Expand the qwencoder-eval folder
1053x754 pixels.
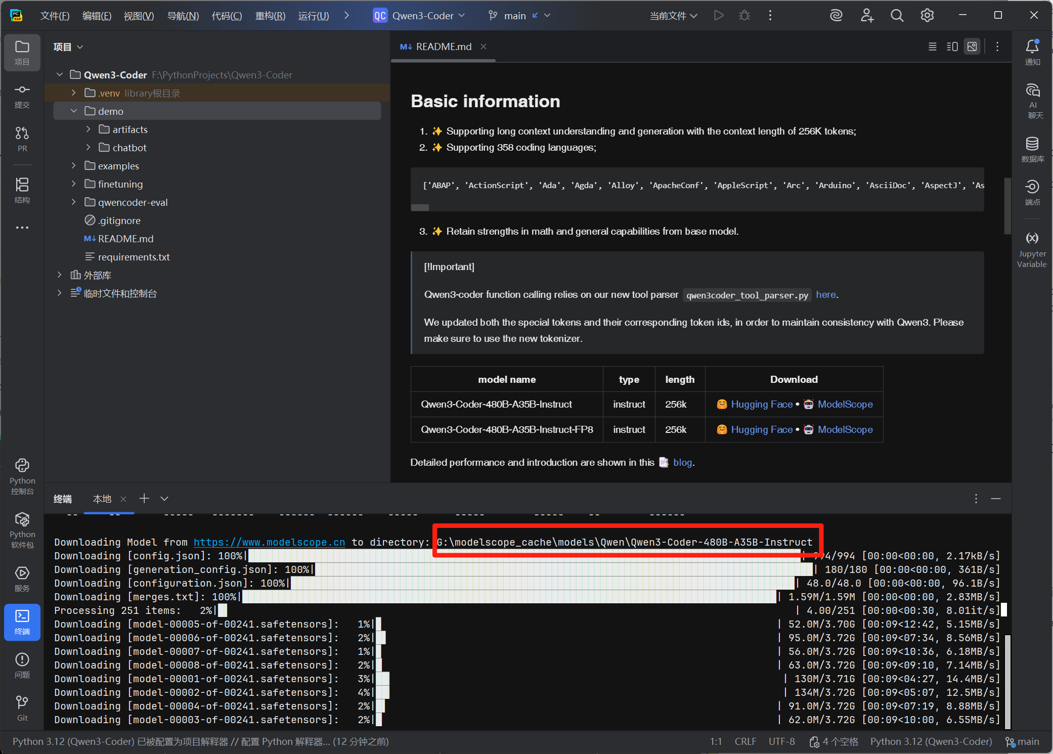pos(74,202)
